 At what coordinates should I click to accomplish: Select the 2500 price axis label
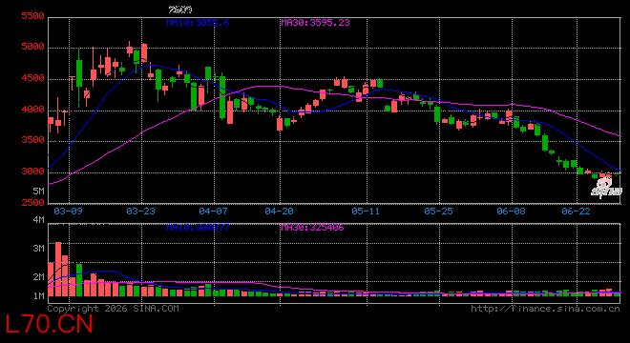[32, 203]
